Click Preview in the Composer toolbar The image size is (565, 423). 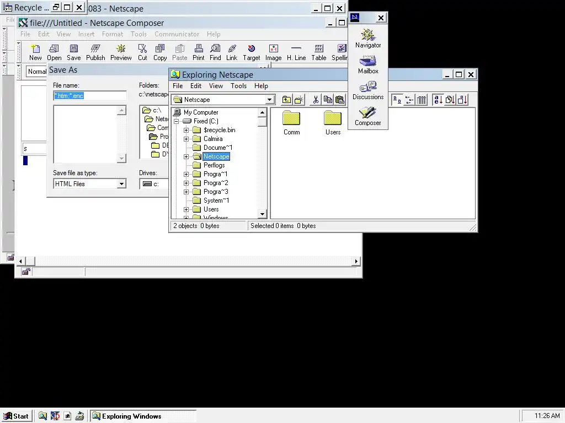[x=121, y=52]
